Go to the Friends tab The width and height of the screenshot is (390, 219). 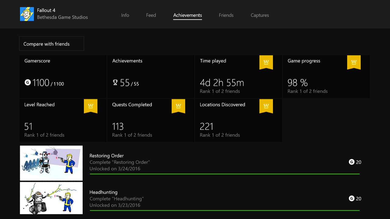click(x=226, y=15)
